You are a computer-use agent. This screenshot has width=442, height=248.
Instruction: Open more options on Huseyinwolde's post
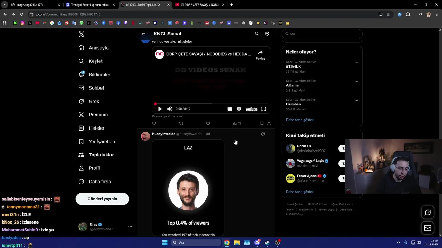click(269, 134)
